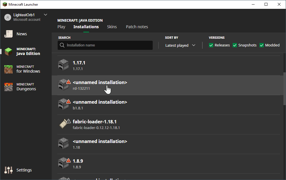
Task: Click the LightestOrb1 username
Action: pos(24,15)
